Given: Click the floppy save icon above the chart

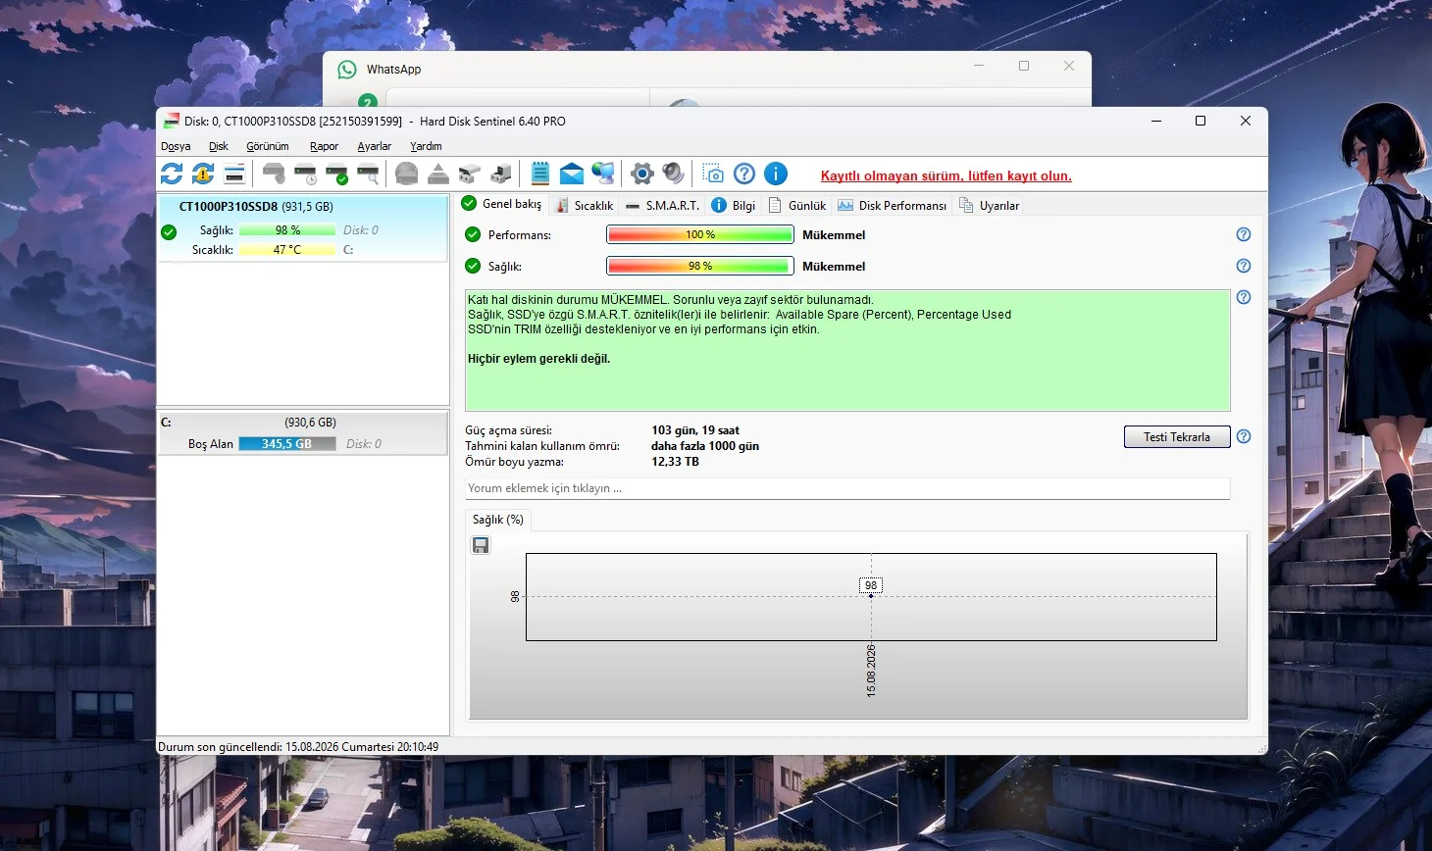Looking at the screenshot, I should pos(481,545).
